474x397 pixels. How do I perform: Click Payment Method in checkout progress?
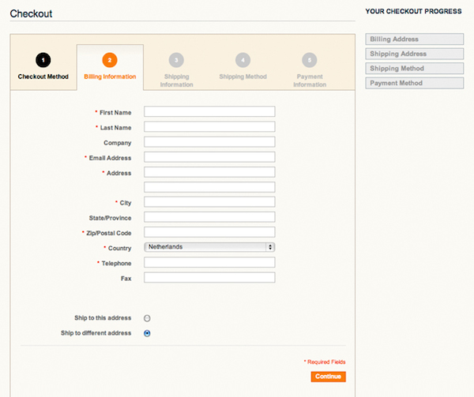pos(415,83)
